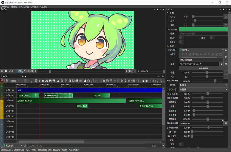The height and width of the screenshot is (152, 231).
Task: Collapse the ボイス section
Action: point(167,46)
